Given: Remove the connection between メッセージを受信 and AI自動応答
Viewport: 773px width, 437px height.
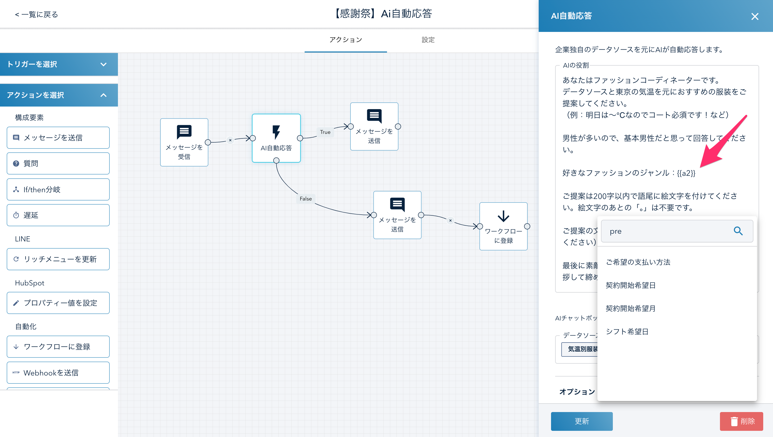Looking at the screenshot, I should point(230,140).
